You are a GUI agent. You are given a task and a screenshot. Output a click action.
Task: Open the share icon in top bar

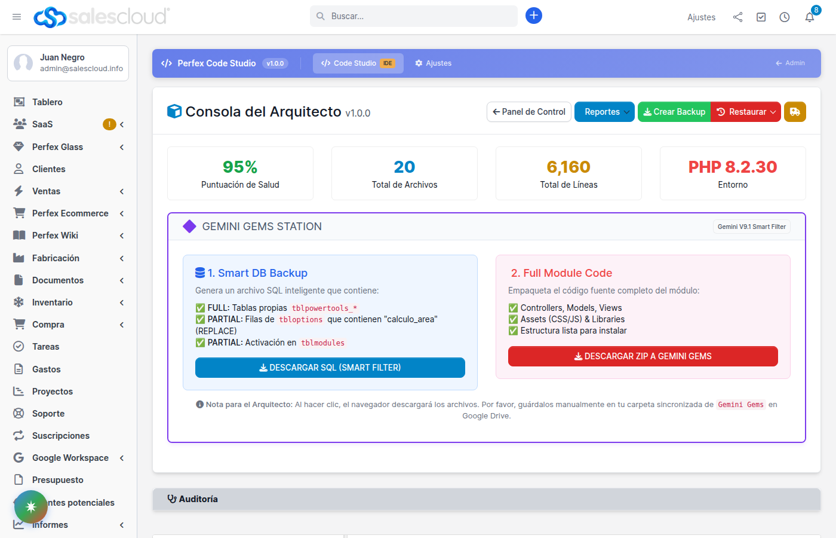click(737, 17)
